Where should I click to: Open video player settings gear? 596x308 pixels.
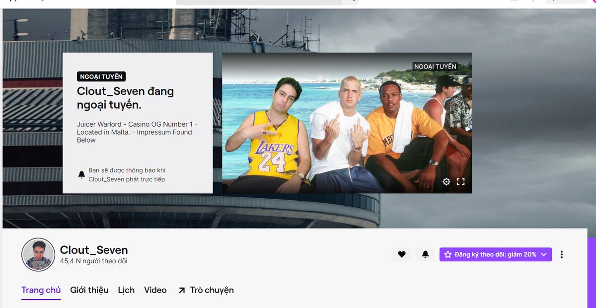click(446, 182)
